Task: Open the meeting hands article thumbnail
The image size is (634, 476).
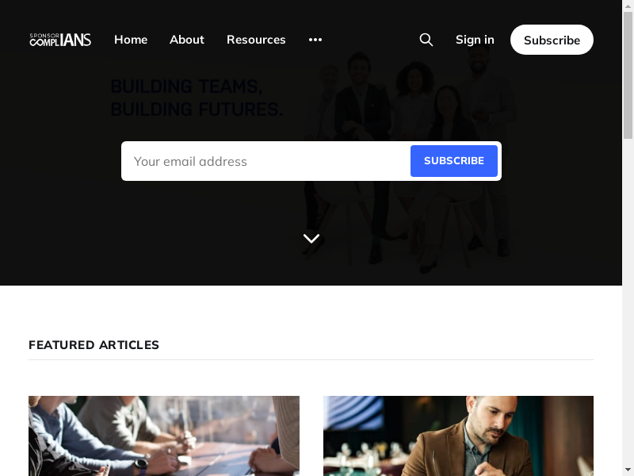Action: click(x=164, y=436)
